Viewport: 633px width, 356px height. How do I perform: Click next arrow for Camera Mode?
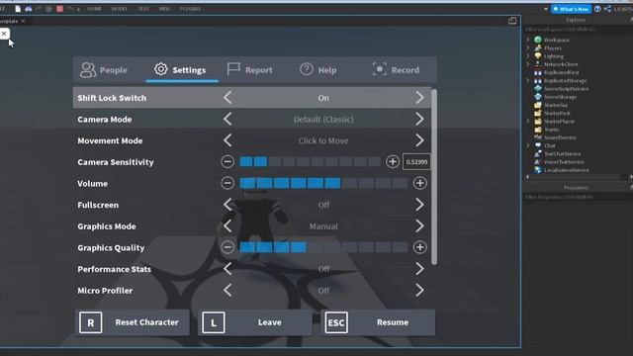coord(419,119)
